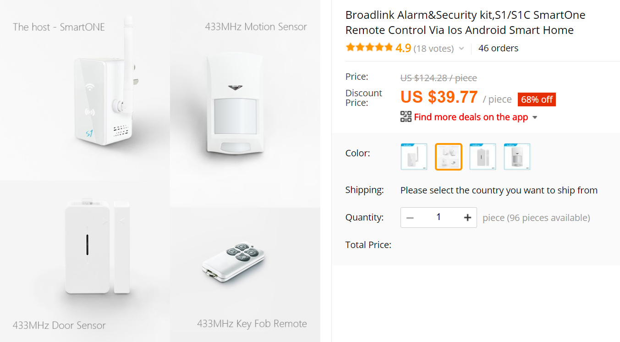
Task: Click the QR code icon
Action: [x=406, y=117]
